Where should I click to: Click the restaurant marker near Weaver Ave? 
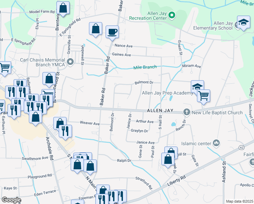pyautogui.click(x=66, y=131)
